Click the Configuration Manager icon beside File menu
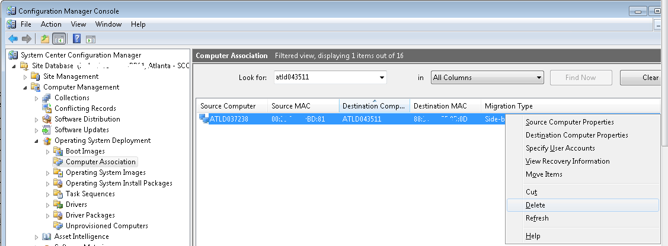 (x=11, y=24)
